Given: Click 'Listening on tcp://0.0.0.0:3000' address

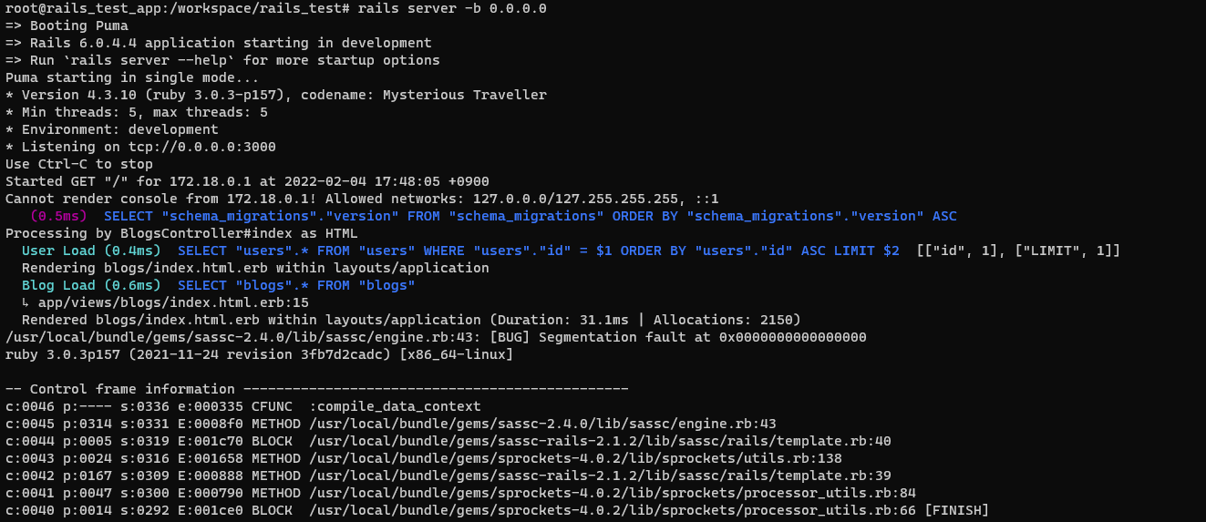Looking at the screenshot, I should pos(140,147).
